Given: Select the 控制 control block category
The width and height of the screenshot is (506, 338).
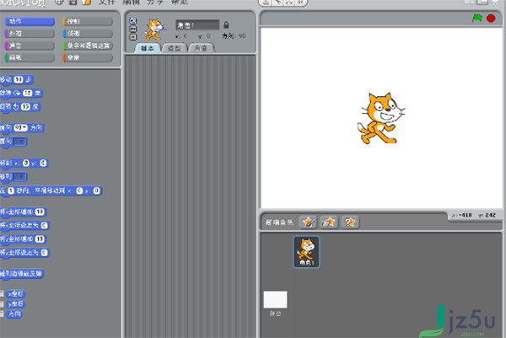Looking at the screenshot, I should click(88, 21).
